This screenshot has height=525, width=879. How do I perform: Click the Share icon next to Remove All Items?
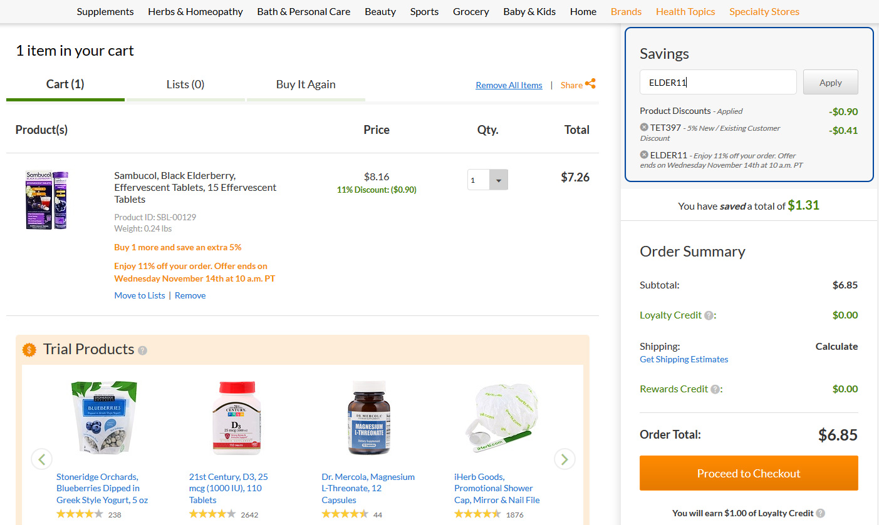(x=590, y=84)
